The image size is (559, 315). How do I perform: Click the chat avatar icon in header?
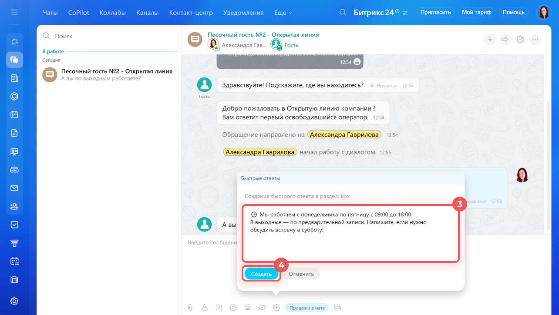coord(195,39)
